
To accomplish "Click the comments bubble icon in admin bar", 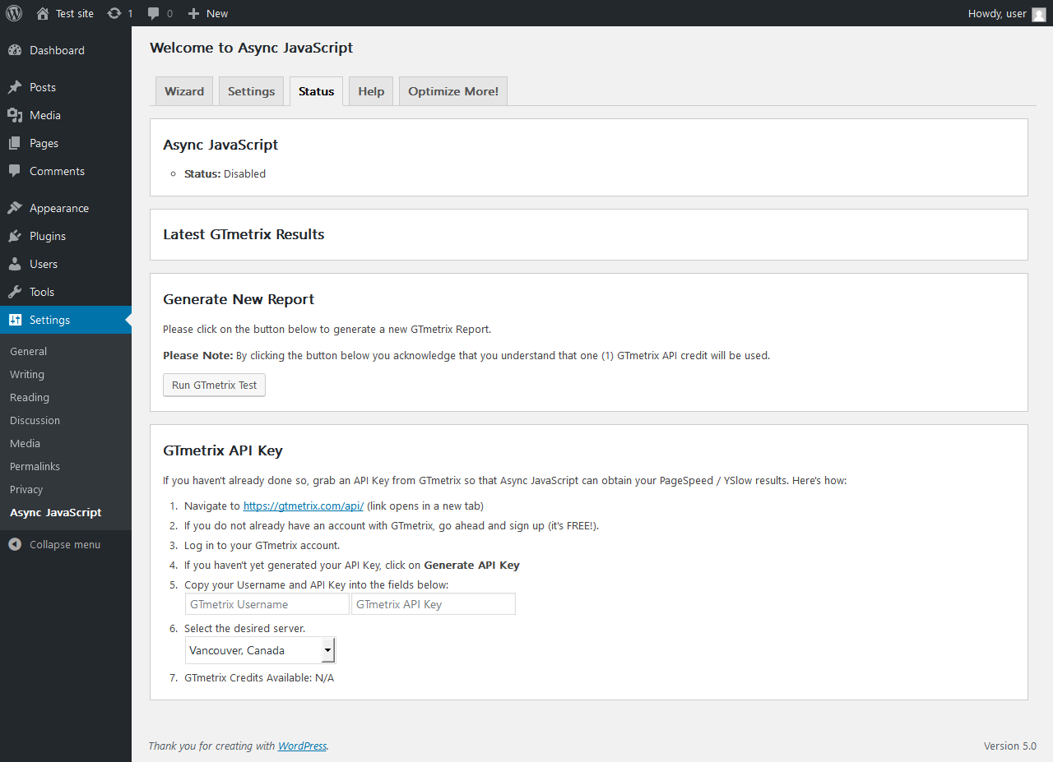I will pos(154,13).
